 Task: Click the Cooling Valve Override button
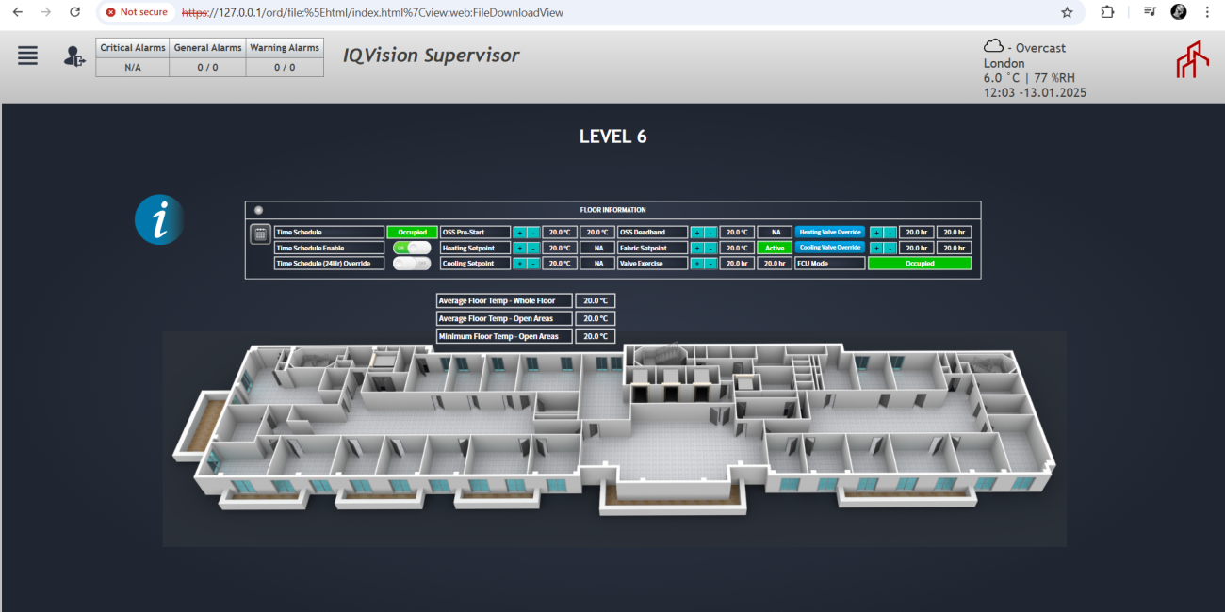[830, 248]
